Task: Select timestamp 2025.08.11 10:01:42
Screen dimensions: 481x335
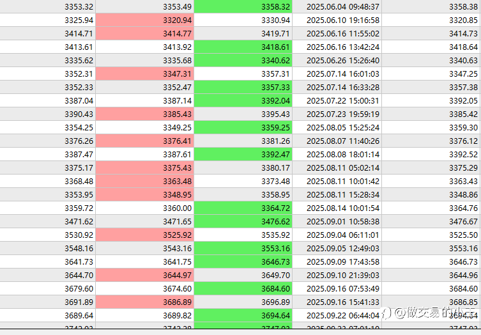Action: tap(343, 181)
